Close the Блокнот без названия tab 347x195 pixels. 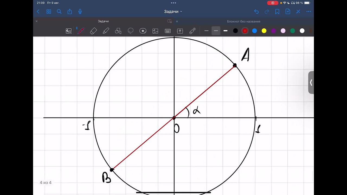click(x=177, y=21)
